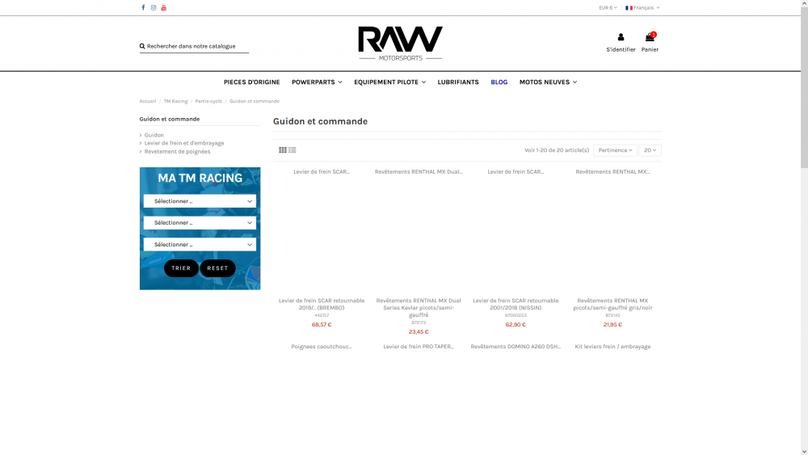This screenshot has height=455, width=808.
Task: Click the 62,90 € price
Action: tap(516, 325)
